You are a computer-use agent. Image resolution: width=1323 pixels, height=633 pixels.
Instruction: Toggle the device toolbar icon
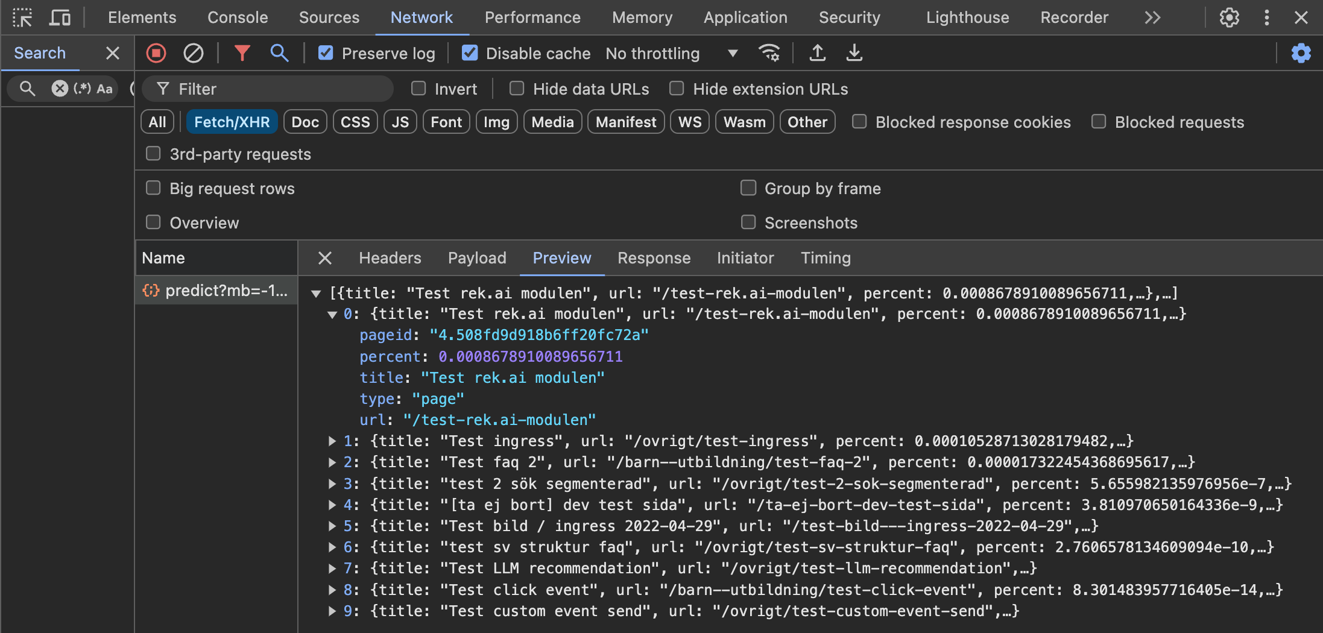pos(59,17)
